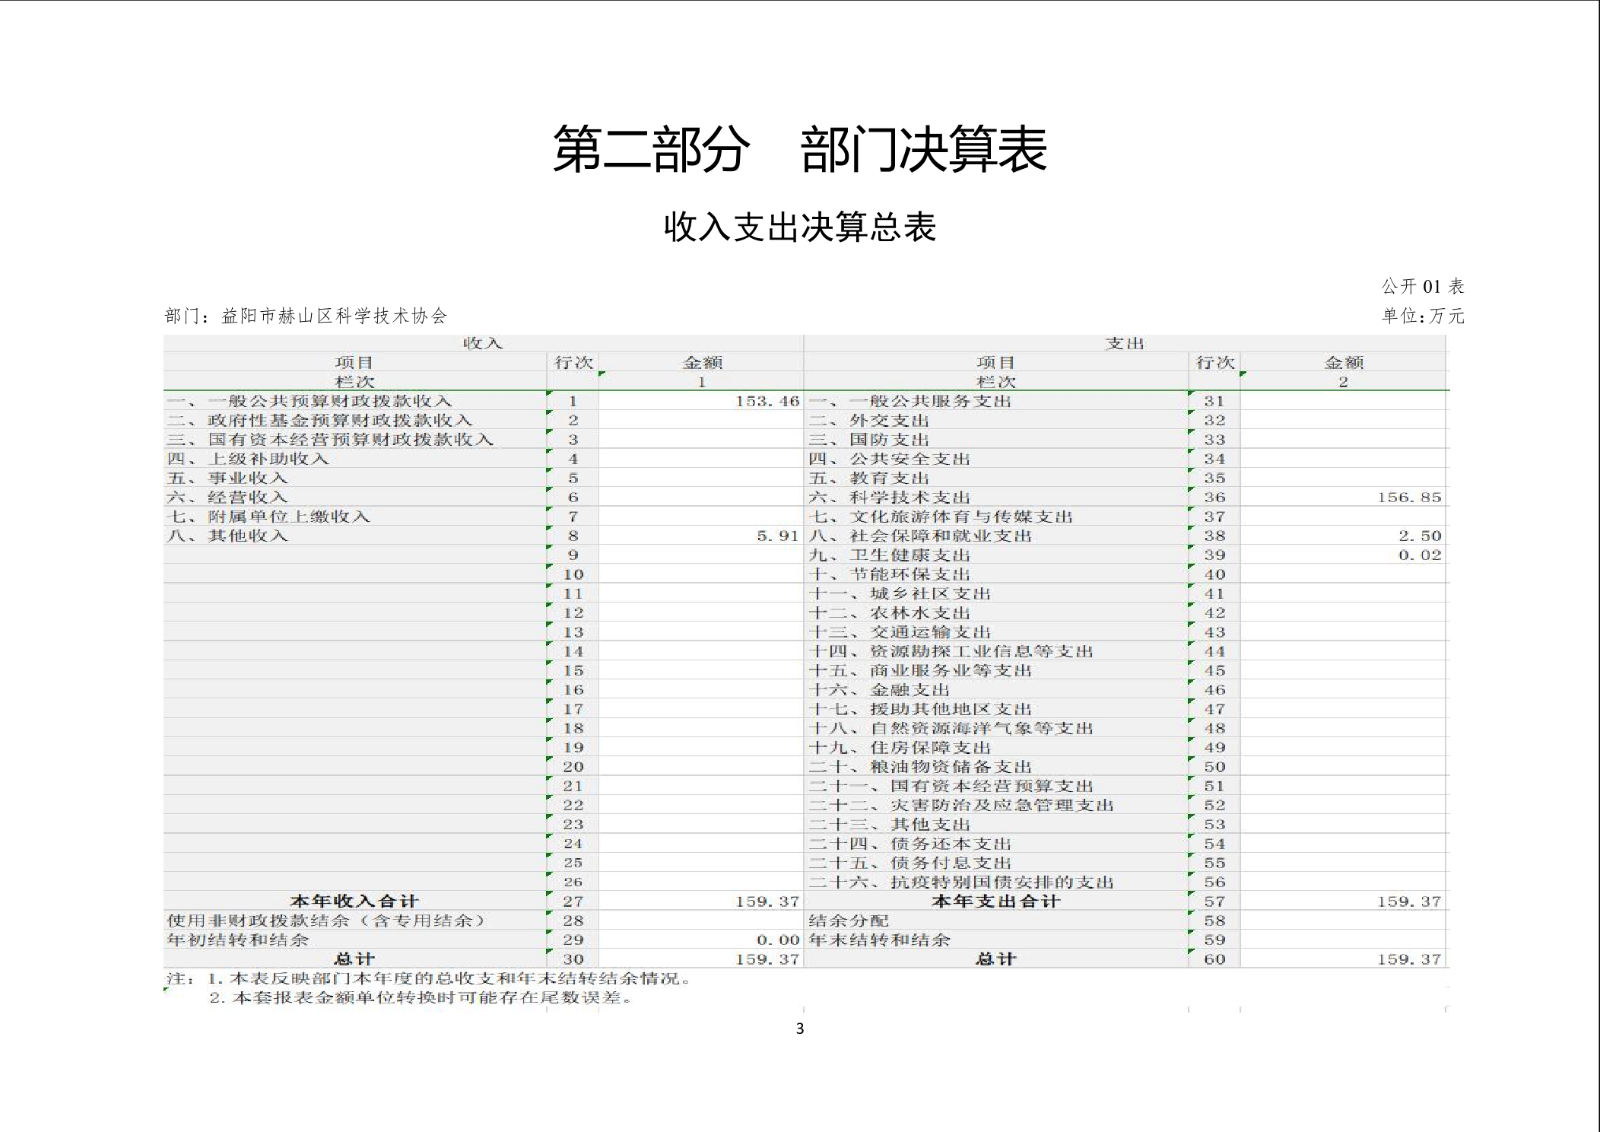Click the 年初结转和结余 value 0.00

pos(777,940)
